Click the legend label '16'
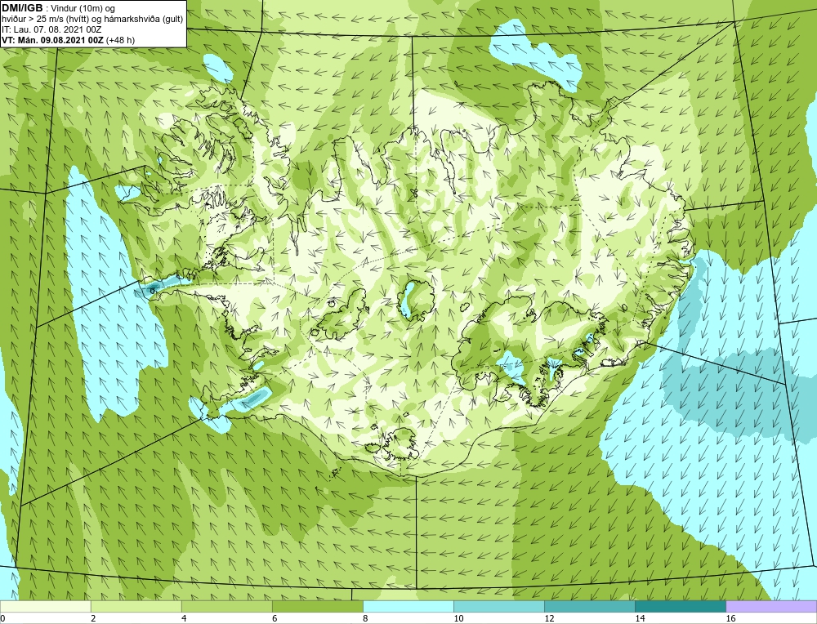Viewport: 817px width, 624px height. coord(730,618)
